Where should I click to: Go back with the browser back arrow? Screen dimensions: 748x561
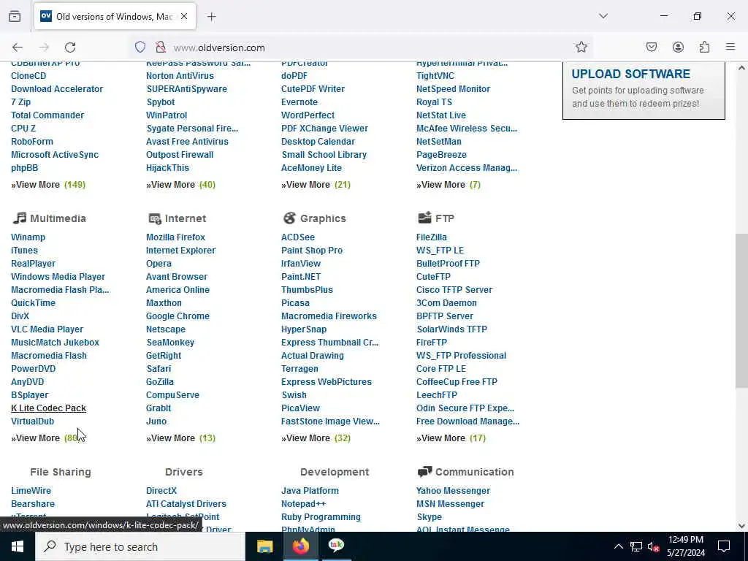pyautogui.click(x=18, y=47)
